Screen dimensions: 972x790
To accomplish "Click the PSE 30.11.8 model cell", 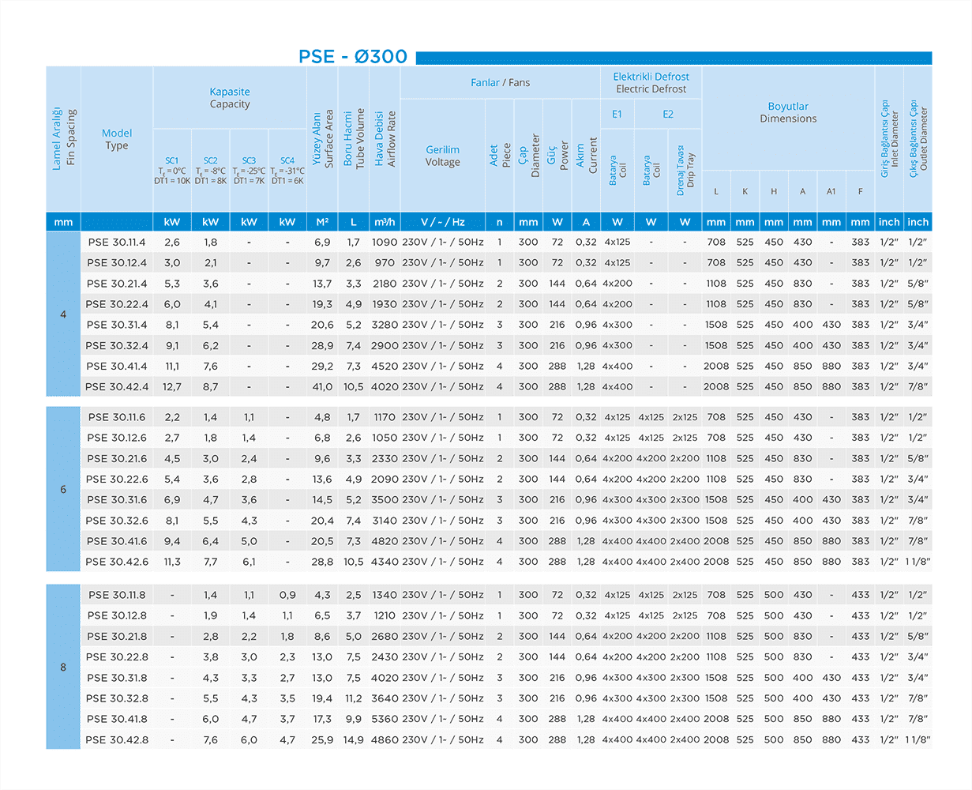I will point(117,595).
